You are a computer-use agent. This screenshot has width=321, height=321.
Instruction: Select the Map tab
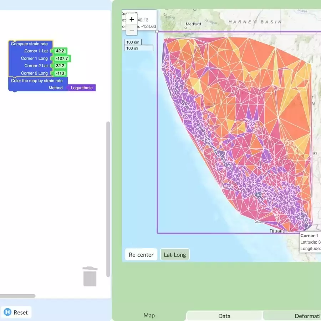point(149,315)
